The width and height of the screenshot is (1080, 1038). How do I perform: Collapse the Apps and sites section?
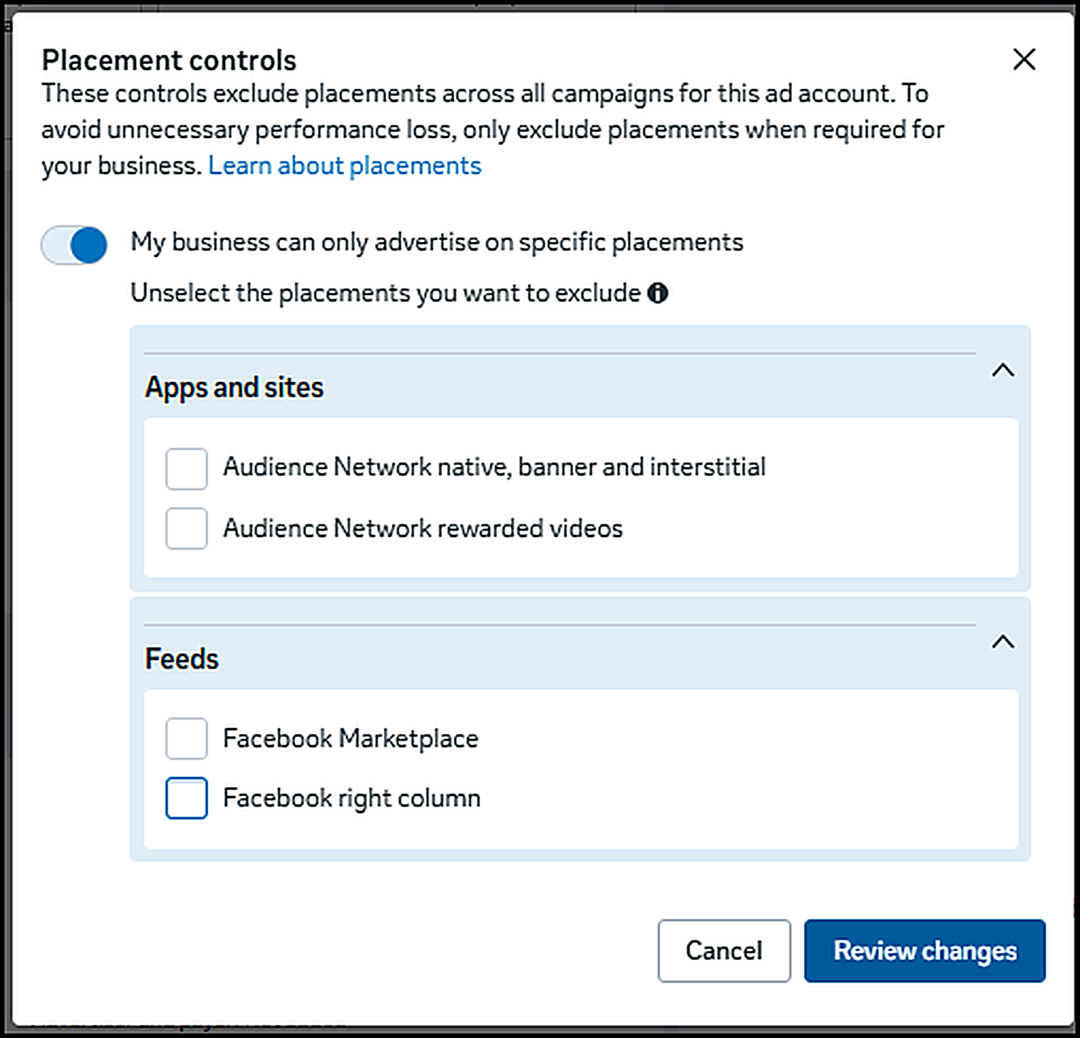pos(1003,370)
